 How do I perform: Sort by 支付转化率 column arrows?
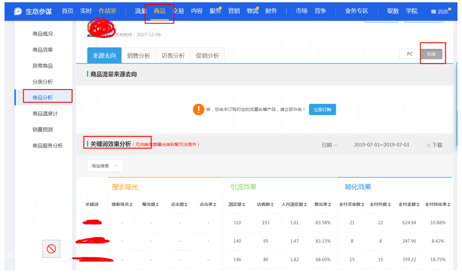449,204
